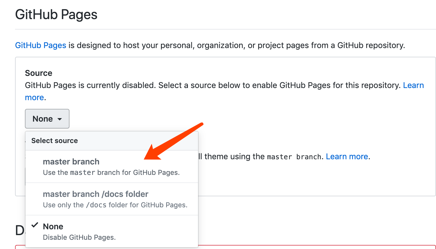The width and height of the screenshot is (436, 249).
Task: Click the red arrow annotation pointing at master branch
Action: tap(174, 141)
